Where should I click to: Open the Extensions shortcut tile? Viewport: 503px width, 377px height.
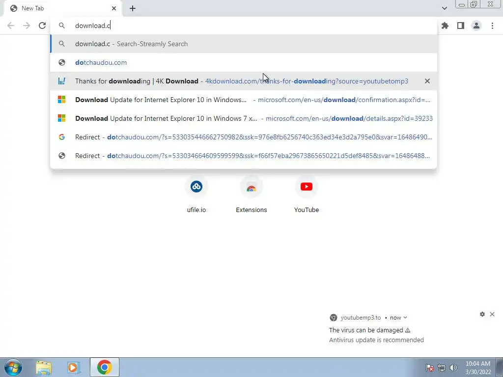pos(251,195)
